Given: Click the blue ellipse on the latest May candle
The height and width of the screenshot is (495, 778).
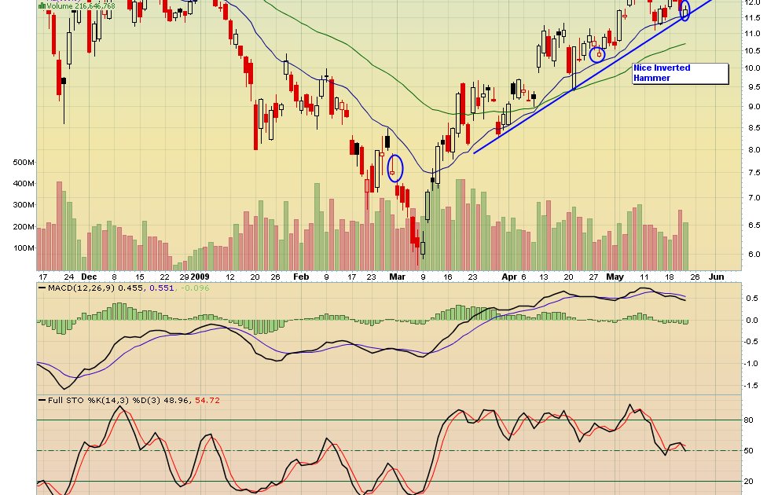Looking at the screenshot, I should pos(685,10).
